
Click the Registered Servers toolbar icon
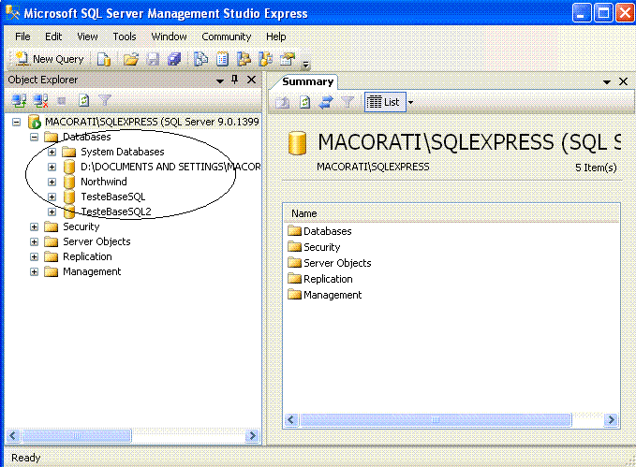[200, 59]
